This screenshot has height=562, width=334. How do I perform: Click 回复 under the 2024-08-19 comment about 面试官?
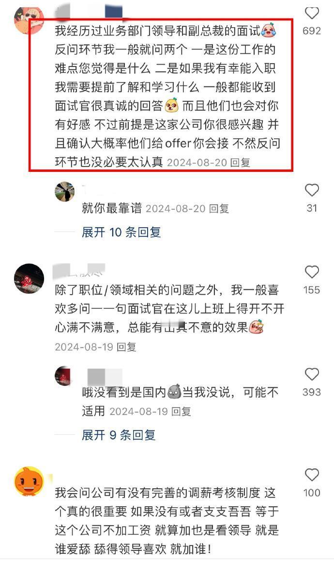pos(127,347)
